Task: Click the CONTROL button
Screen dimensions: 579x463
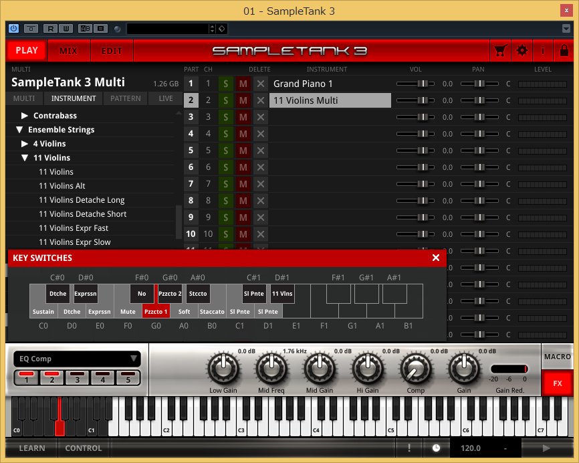Action: pos(84,448)
